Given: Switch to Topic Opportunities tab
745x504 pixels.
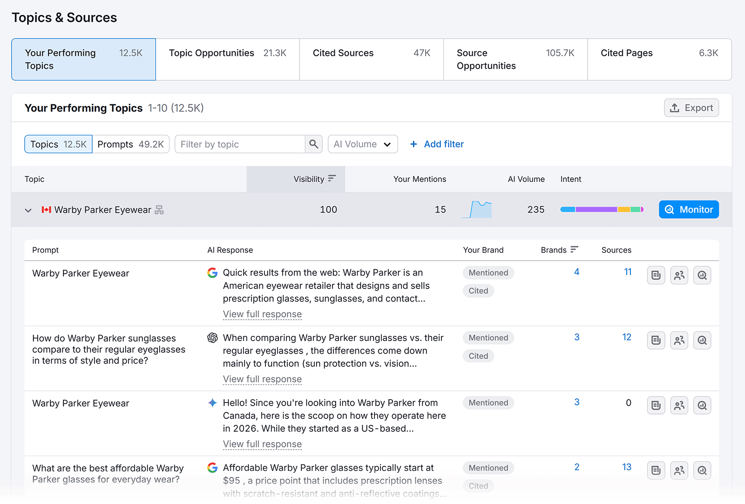Looking at the screenshot, I should pos(228,60).
